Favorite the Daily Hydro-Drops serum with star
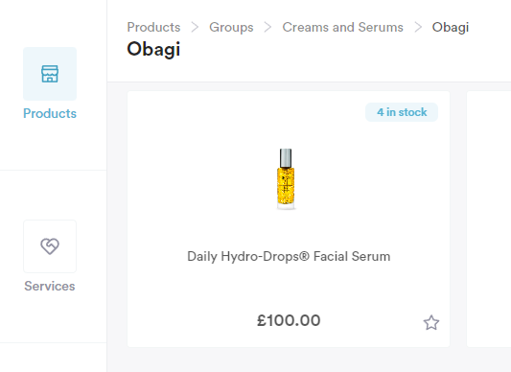This screenshot has width=511, height=372. 431,323
